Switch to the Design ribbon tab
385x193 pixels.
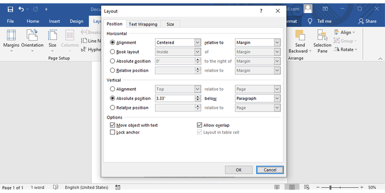click(77, 21)
